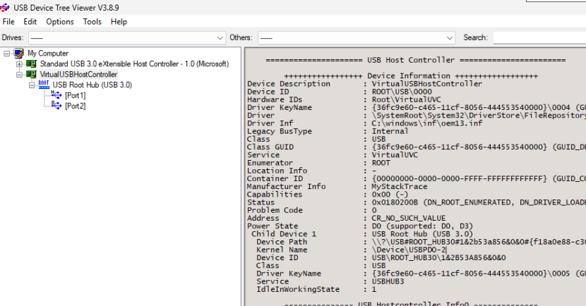586x306 pixels.
Task: Click the My Computer icon in tree
Action: tap(18, 54)
